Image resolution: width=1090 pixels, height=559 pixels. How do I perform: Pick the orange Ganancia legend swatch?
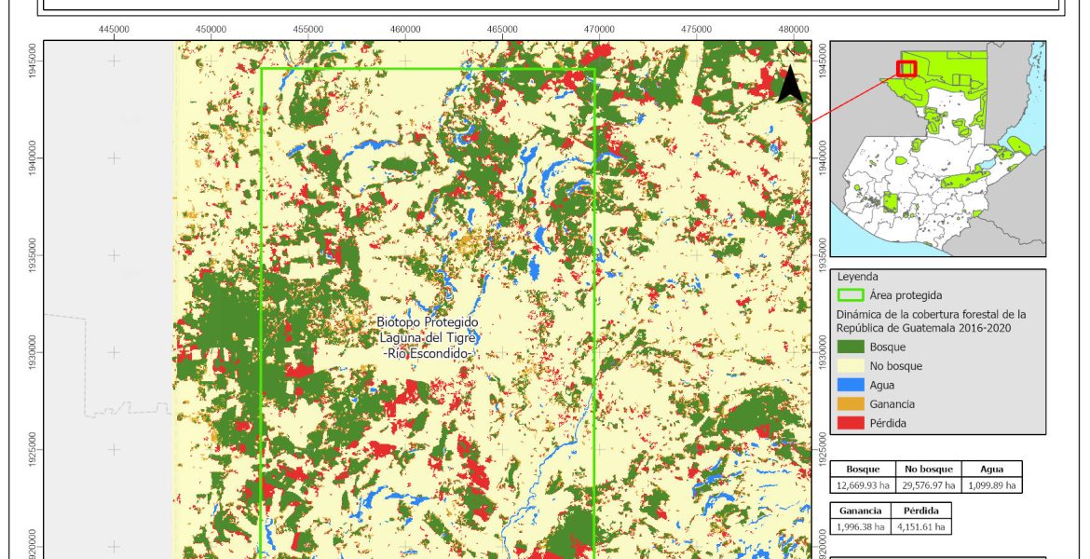(851, 404)
